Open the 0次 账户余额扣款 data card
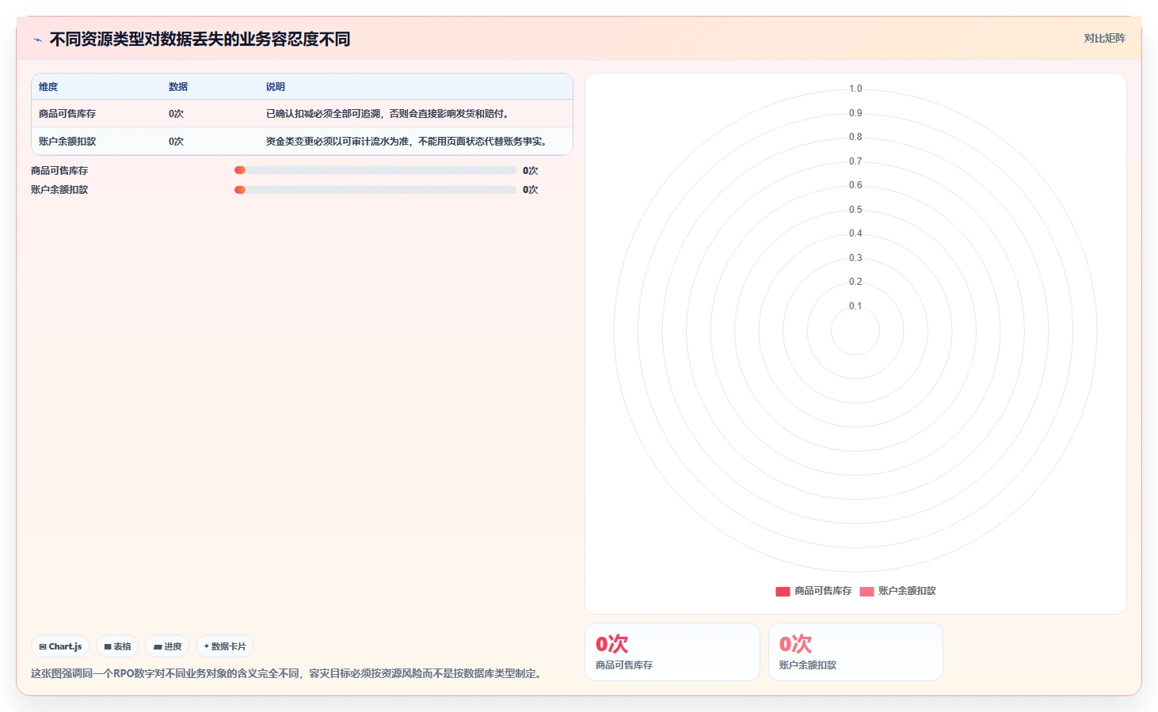Image resolution: width=1158 pixels, height=712 pixels. (x=855, y=652)
